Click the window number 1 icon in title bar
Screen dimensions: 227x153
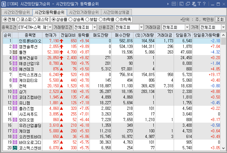[x=4, y=4]
